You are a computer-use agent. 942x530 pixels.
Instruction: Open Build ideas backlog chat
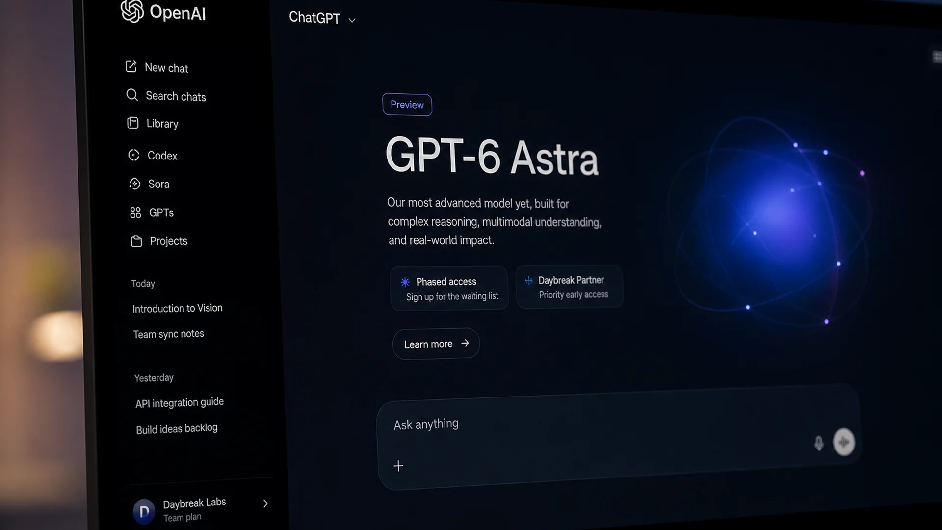point(177,429)
